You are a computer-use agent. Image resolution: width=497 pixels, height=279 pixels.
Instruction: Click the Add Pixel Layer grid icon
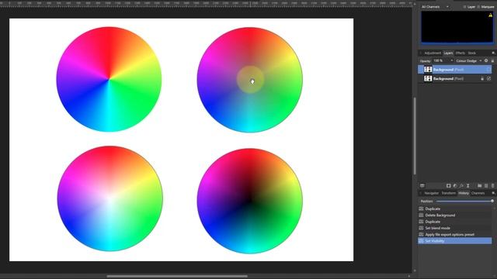click(x=486, y=186)
